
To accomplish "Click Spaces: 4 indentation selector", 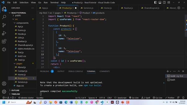I will [93, 98].
